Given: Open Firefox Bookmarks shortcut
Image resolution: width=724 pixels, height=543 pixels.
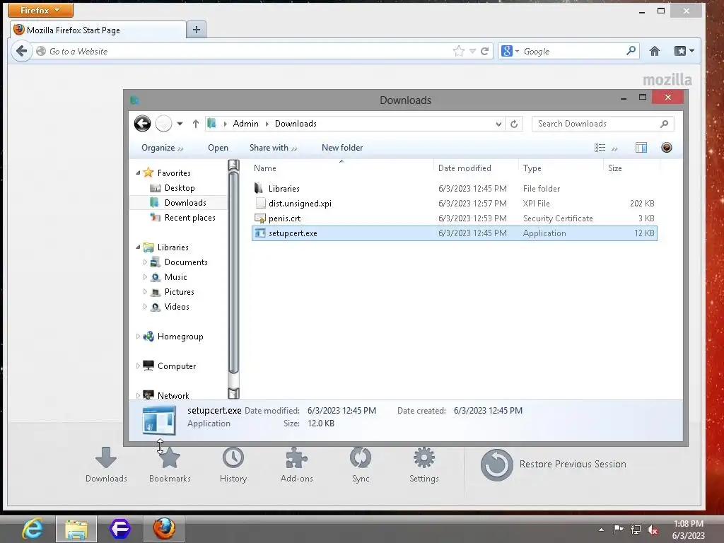Looking at the screenshot, I should point(170,465).
